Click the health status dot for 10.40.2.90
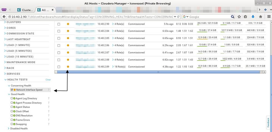Screen dimensions: 272x132 [x=68, y=24]
